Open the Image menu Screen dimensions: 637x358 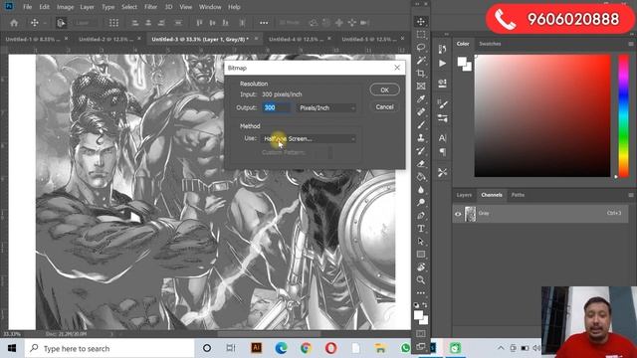pos(65,7)
